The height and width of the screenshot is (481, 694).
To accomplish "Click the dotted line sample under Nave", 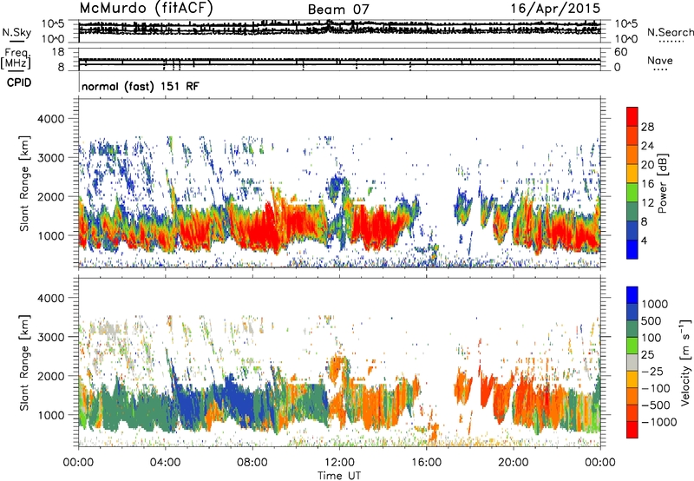I will click(x=660, y=70).
